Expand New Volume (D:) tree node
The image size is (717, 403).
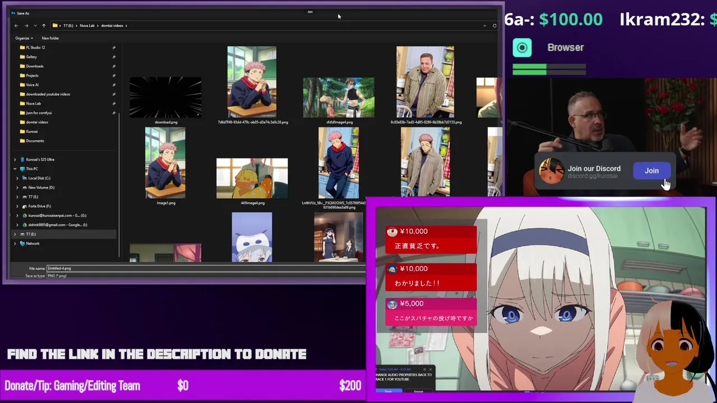click(17, 188)
